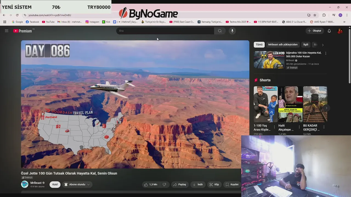351x197 pixels.
Task: Open site information icon in address bar
Action: pyautogui.click(x=25, y=15)
